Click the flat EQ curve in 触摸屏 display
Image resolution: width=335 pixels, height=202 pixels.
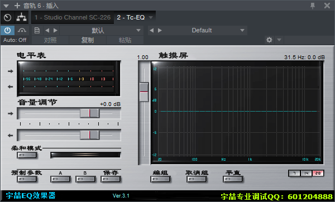(238, 111)
